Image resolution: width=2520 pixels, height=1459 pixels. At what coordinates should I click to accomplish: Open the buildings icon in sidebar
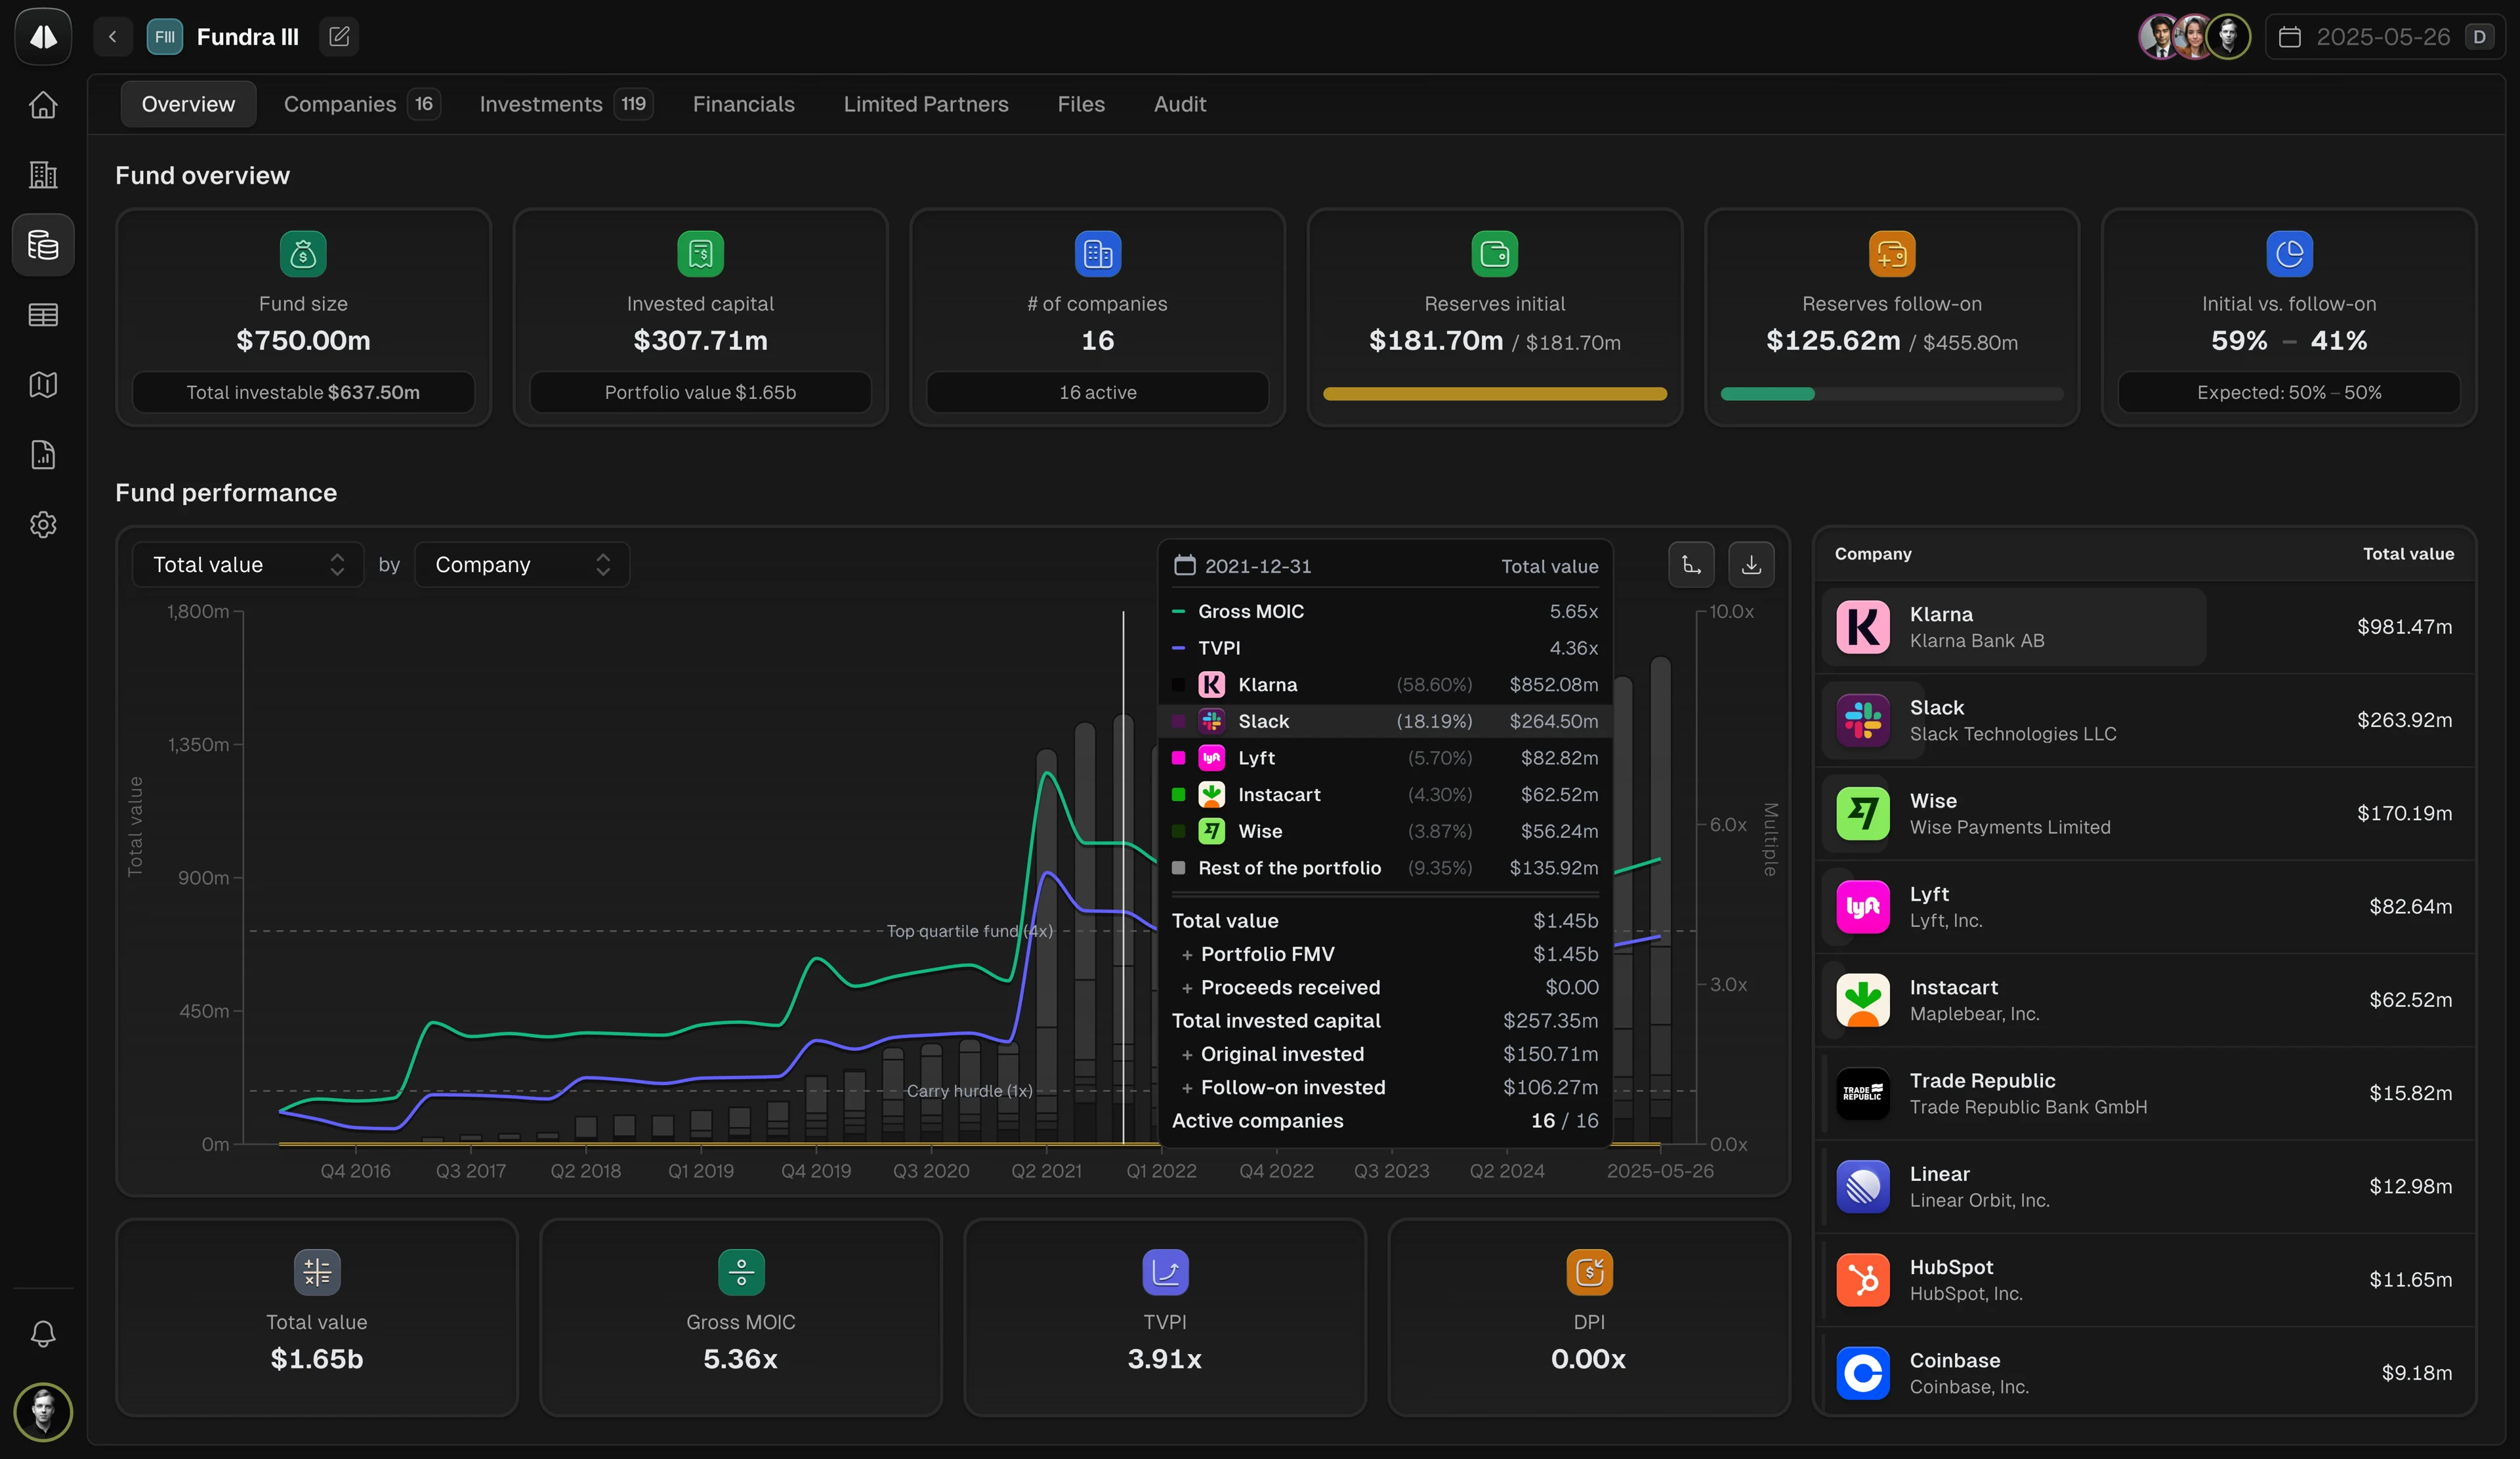[43, 175]
